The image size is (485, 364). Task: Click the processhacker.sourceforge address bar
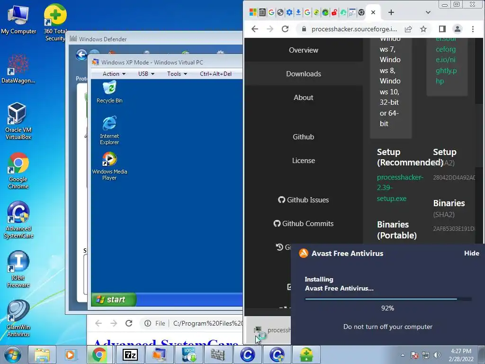click(x=354, y=29)
